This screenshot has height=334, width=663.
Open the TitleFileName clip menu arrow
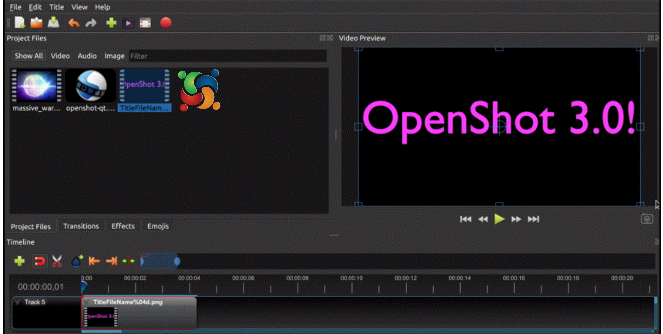[x=87, y=302]
